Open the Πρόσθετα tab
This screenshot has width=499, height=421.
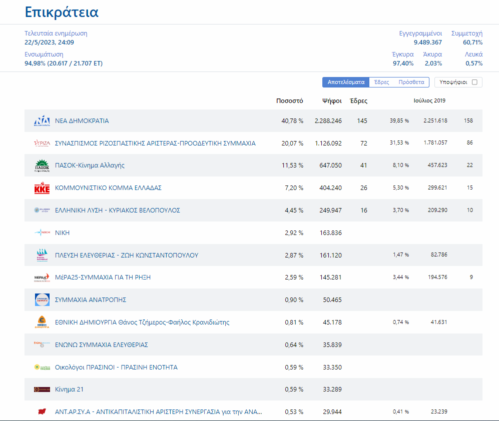(x=411, y=82)
